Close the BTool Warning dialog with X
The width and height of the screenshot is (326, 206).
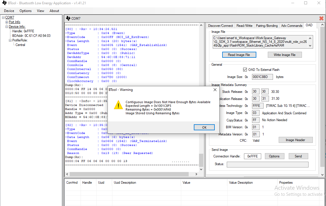pyautogui.click(x=215, y=90)
